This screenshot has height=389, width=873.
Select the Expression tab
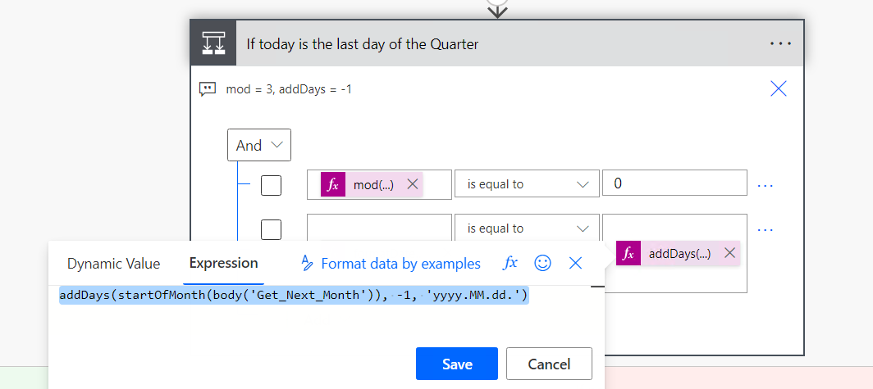point(223,264)
